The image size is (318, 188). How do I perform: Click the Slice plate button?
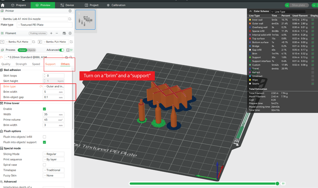click(298, 5)
